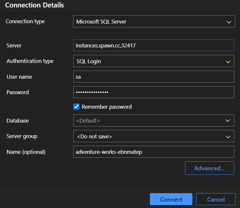Click the Connection type label

(x=25, y=22)
